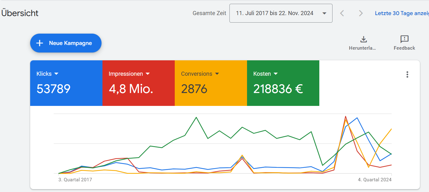Expand the Kosten metric dropdown arrow
This screenshot has height=192, width=429.
tap(276, 74)
